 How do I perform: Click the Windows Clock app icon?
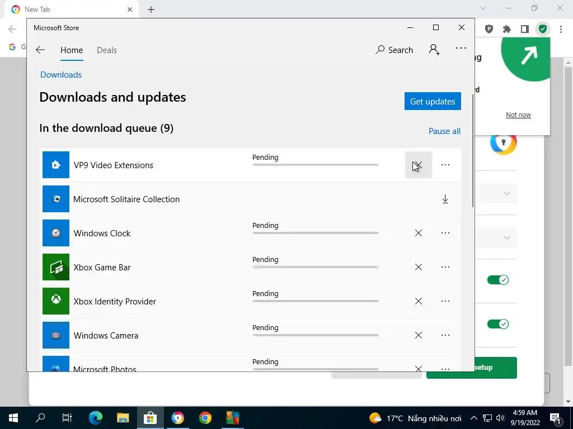(56, 233)
